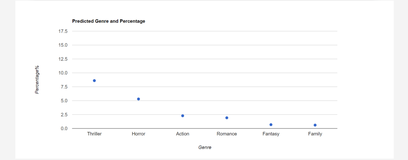Click the Action axis label
The width and height of the screenshot is (408, 160).
(x=182, y=134)
